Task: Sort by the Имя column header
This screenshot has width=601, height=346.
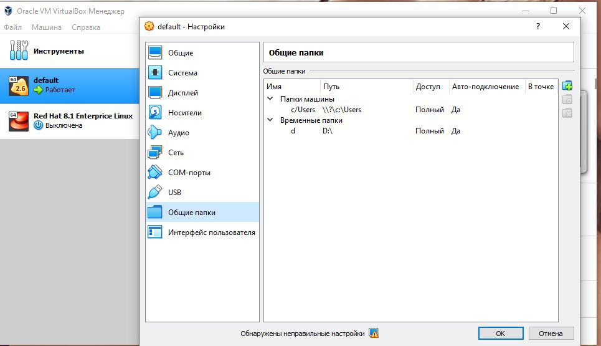Action: [291, 87]
